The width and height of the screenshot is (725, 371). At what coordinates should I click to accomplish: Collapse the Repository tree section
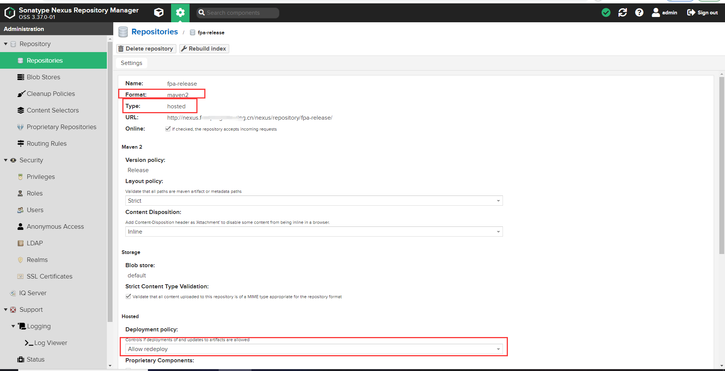(x=6, y=44)
